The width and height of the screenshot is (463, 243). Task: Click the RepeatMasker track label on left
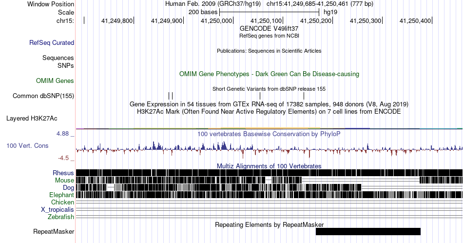coord(54,231)
